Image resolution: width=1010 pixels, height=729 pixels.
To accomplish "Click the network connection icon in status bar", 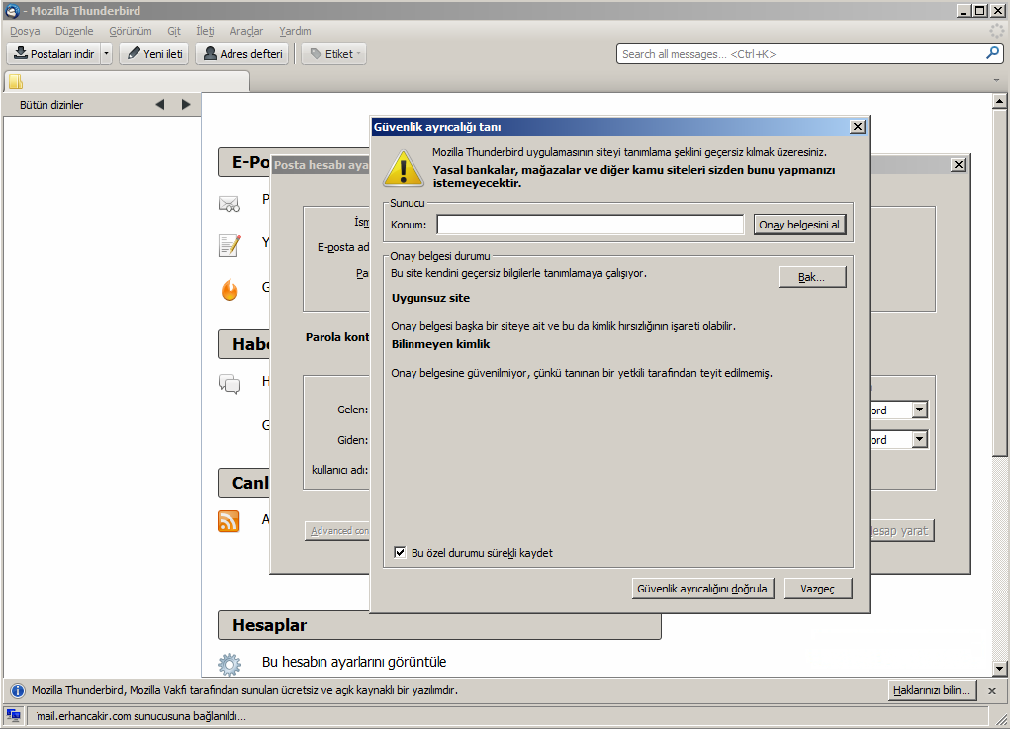I will tap(13, 715).
